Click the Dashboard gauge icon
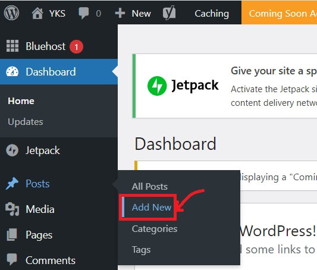 click(12, 71)
